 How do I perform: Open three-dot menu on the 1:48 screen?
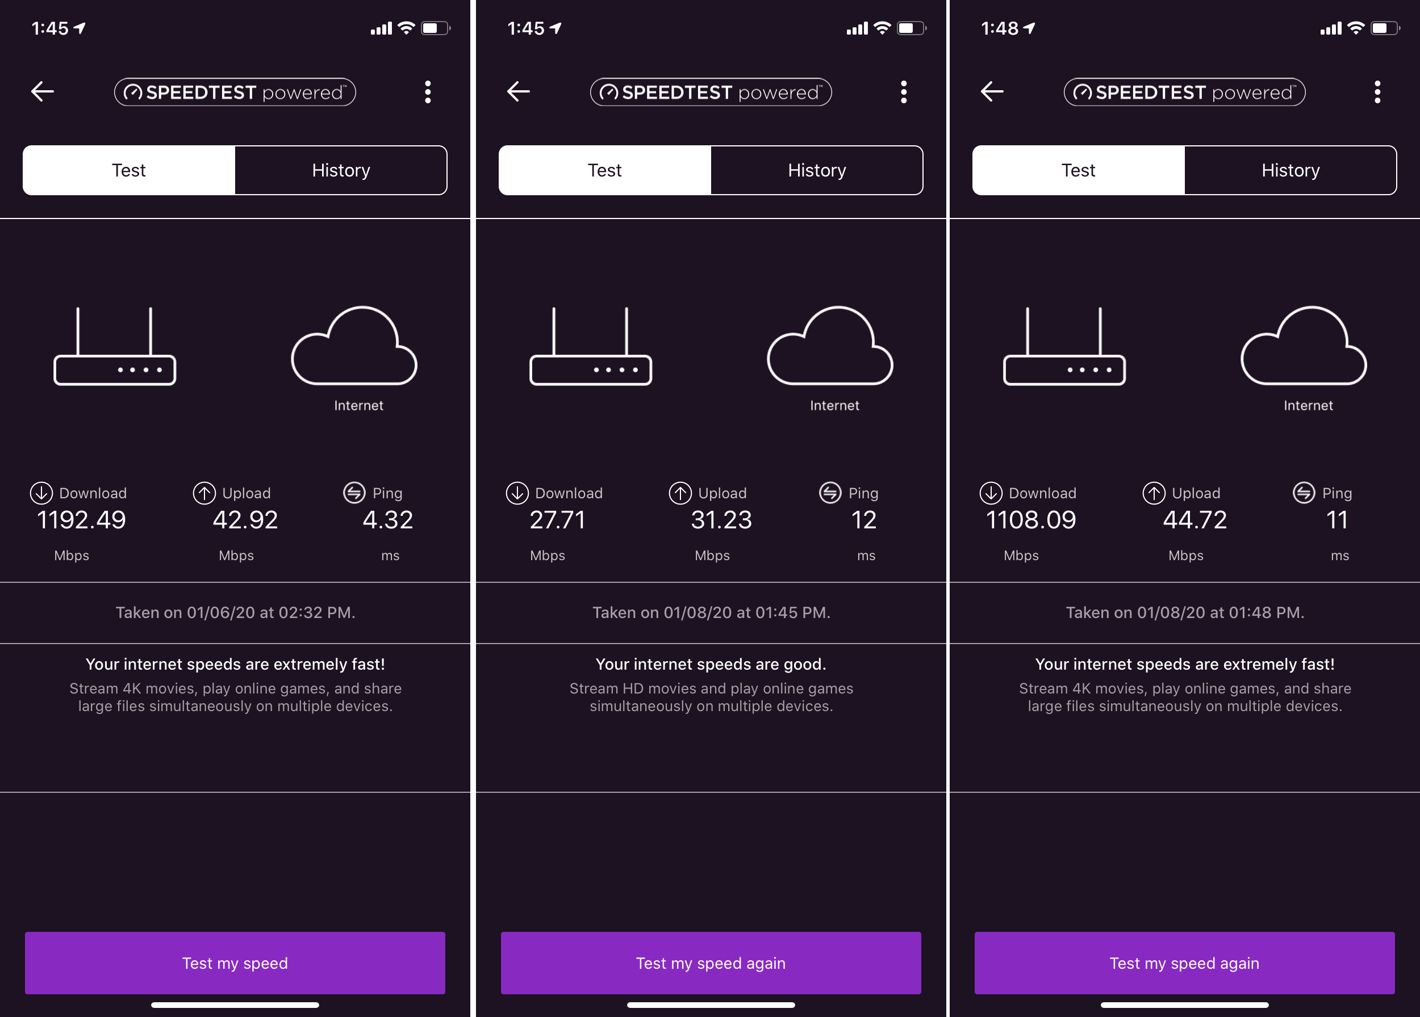pyautogui.click(x=1377, y=92)
